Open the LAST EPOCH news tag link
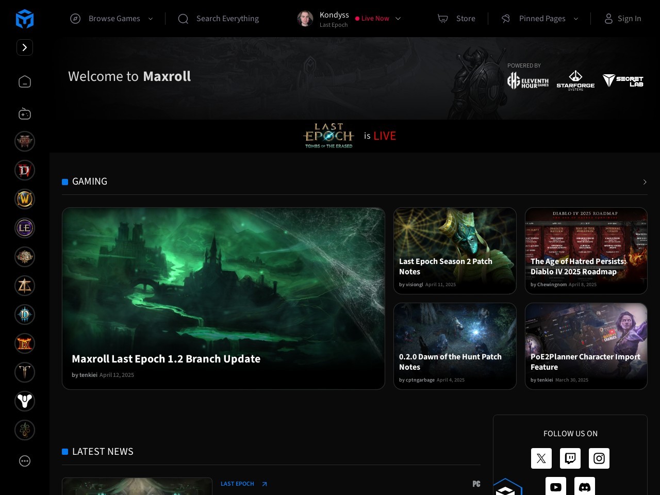This screenshot has width=660, height=495. pyautogui.click(x=237, y=484)
